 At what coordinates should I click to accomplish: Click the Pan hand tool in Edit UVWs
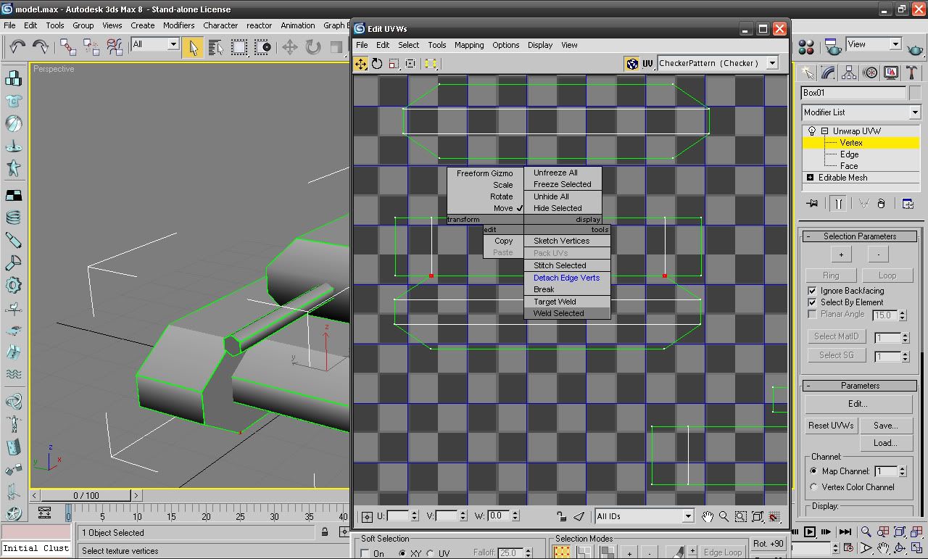(708, 516)
